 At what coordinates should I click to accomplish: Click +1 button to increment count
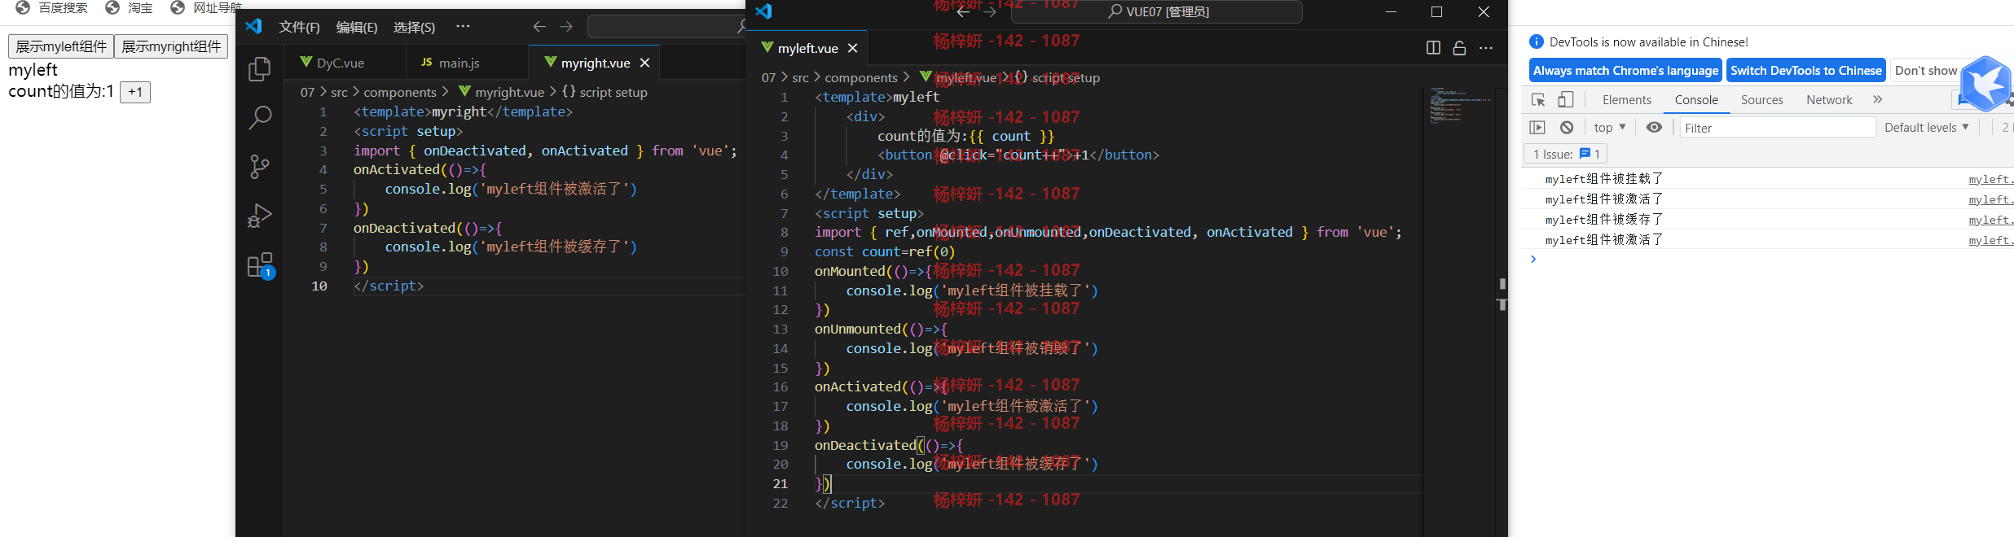coord(135,92)
